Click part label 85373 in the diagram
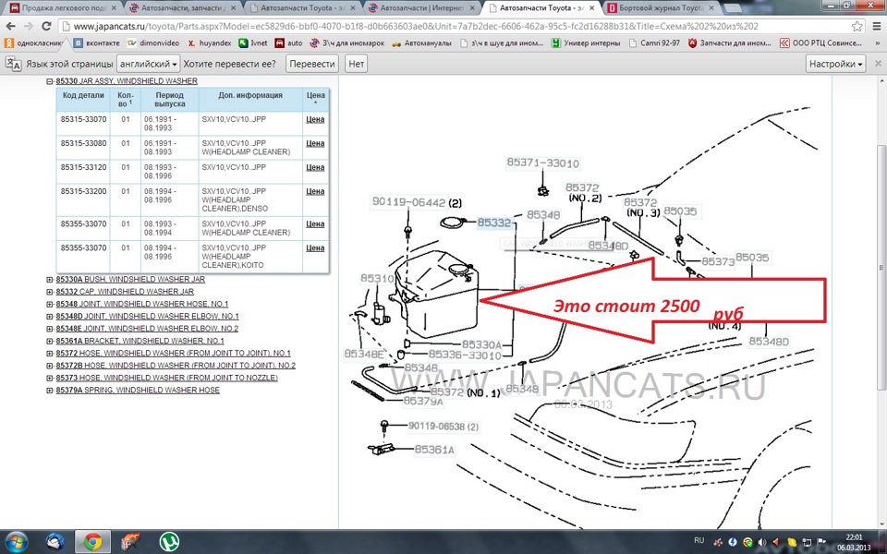887x554 pixels. pos(718,261)
